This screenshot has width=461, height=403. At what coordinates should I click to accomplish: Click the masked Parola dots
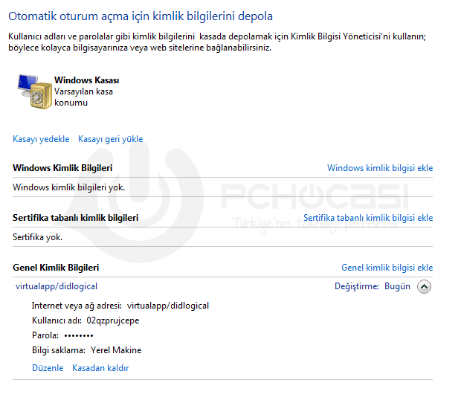pos(78,335)
